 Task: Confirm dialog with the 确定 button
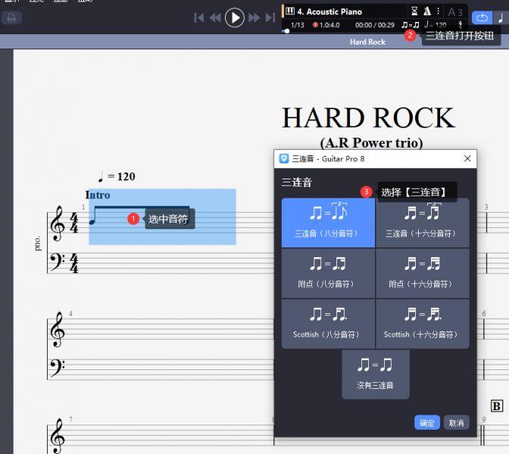tap(426, 423)
